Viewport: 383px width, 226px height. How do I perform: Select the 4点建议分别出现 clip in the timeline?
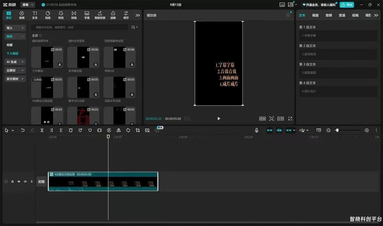click(102, 181)
